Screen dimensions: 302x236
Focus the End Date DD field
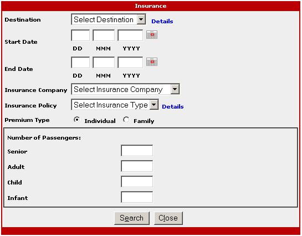[80, 63]
